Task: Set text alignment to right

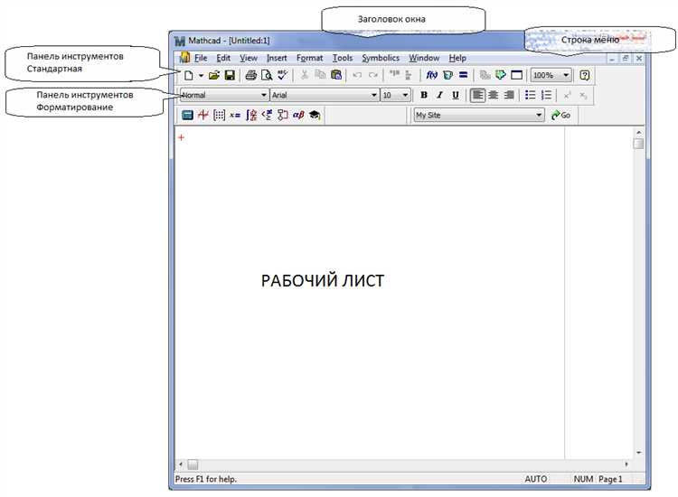Action: 509,95
